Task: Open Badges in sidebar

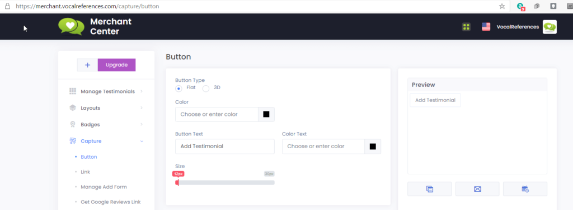Action: pos(90,124)
